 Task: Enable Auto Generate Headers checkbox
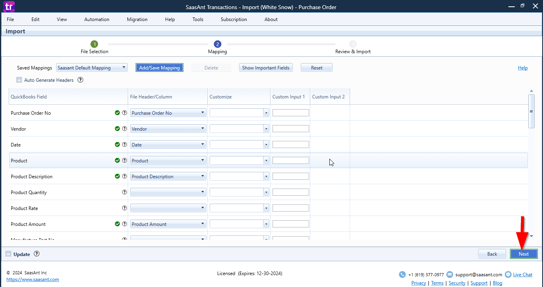click(x=19, y=80)
